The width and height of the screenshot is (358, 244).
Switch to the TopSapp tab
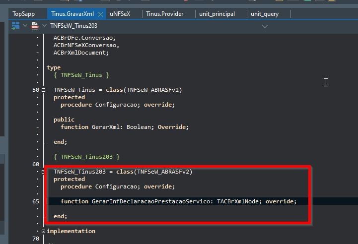click(x=24, y=14)
